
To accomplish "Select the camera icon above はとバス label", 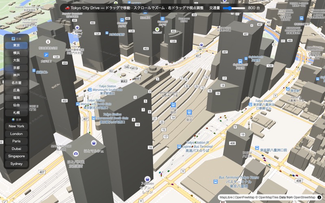I will point(76,153).
